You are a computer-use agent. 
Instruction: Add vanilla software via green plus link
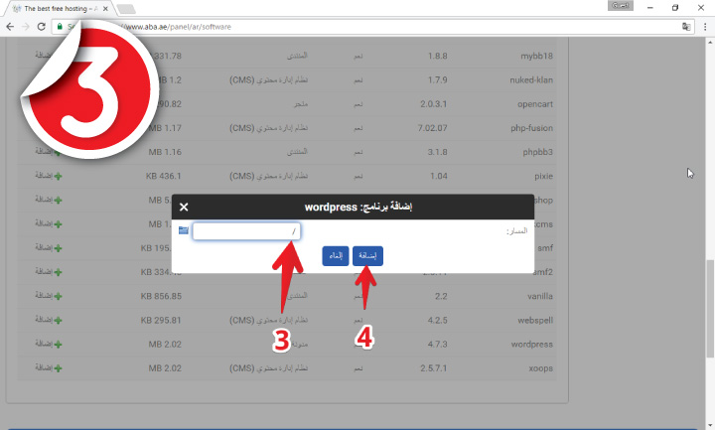coord(49,296)
